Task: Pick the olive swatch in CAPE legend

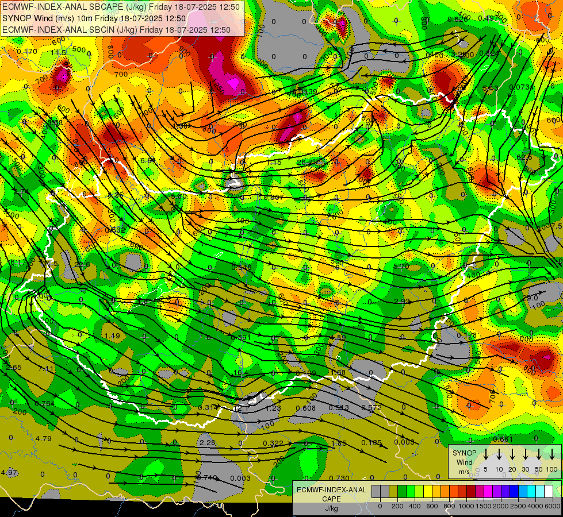Action: (x=393, y=492)
